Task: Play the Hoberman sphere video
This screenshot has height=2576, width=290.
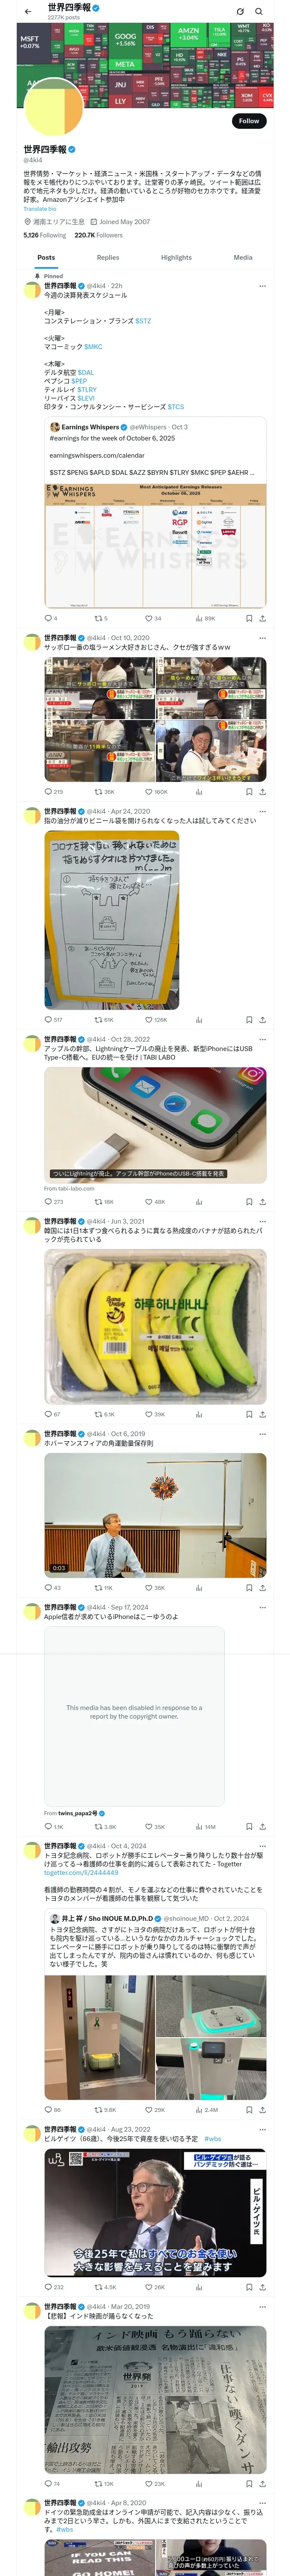Action: pos(155,1515)
